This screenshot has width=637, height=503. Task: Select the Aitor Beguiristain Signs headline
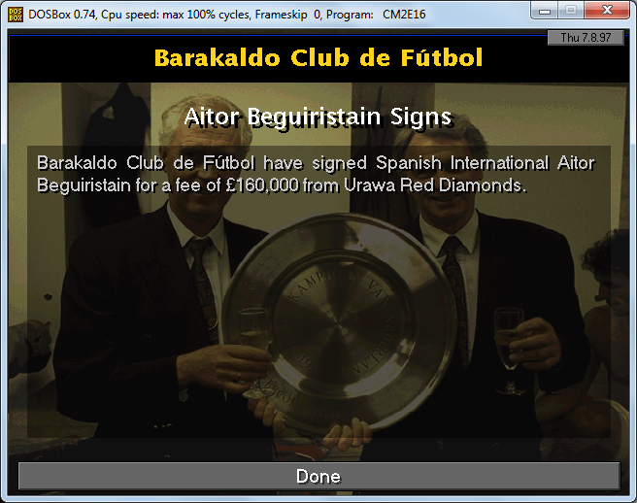pos(318,117)
